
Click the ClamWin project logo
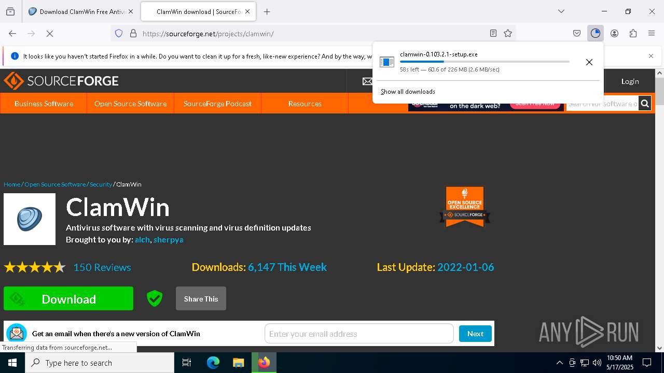click(30, 219)
